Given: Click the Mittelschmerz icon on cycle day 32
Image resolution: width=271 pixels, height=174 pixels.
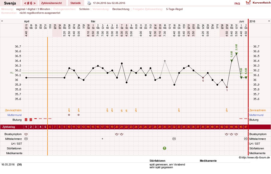Looking at the screenshot, I should (174, 139).
